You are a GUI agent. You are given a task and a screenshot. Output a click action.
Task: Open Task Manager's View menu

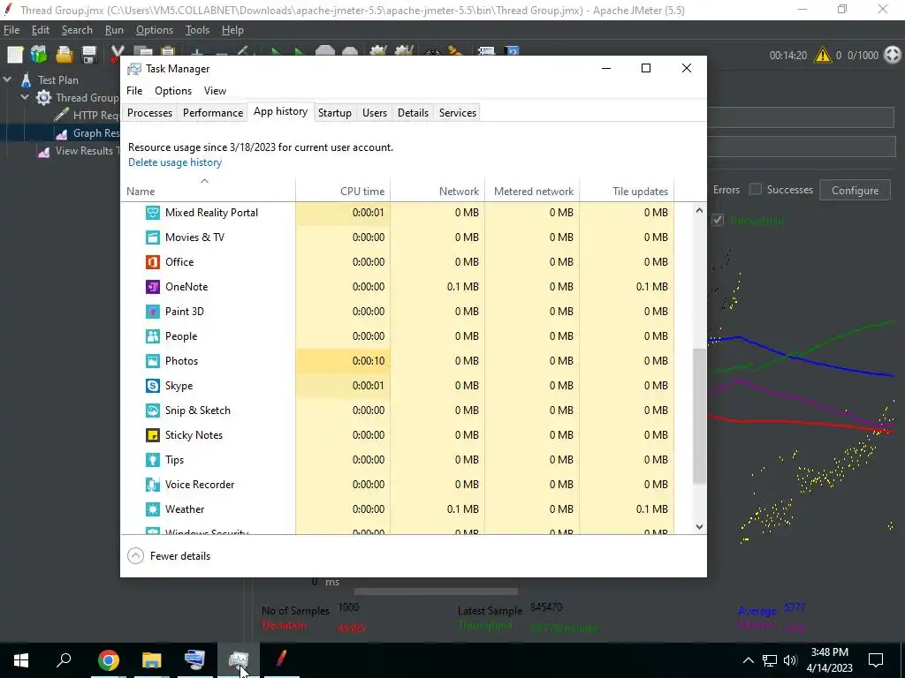215,91
